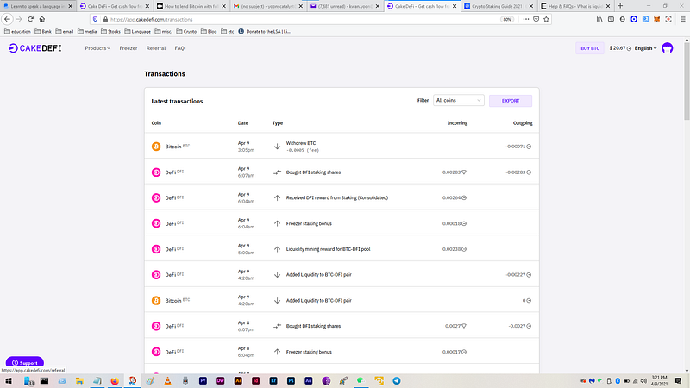
Task: Click the Incoming column header
Action: point(457,123)
